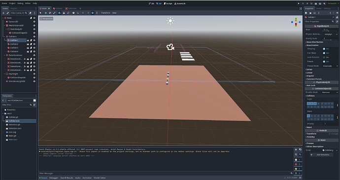Toggle visibility of DirectionalLight3D

(34, 81)
